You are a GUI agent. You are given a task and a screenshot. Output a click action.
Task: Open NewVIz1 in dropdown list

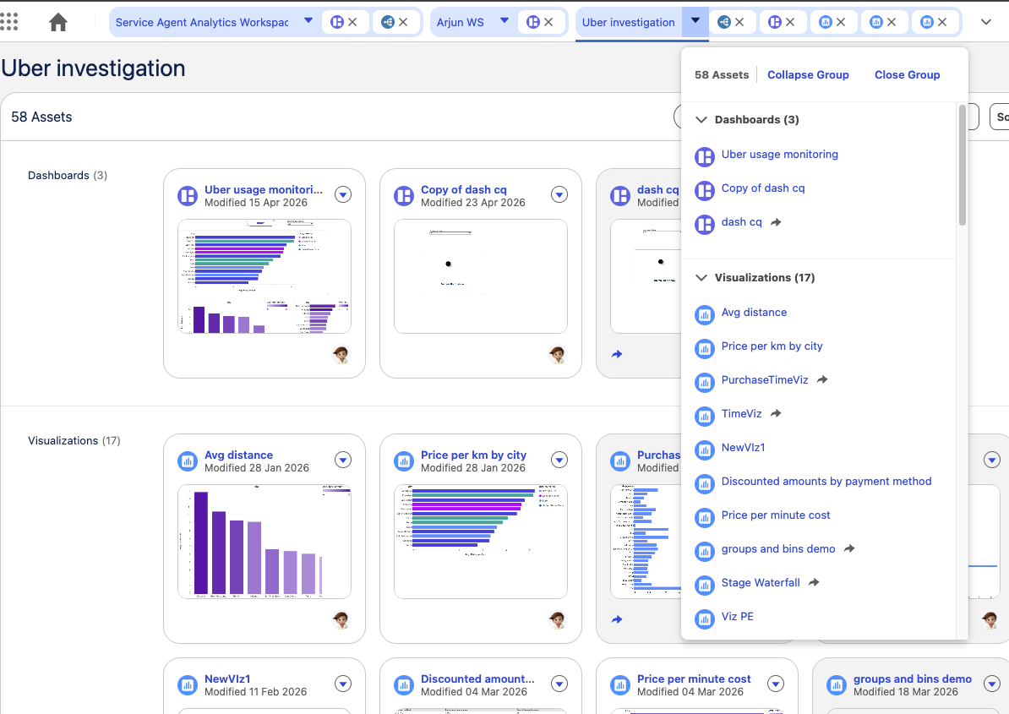[744, 447]
